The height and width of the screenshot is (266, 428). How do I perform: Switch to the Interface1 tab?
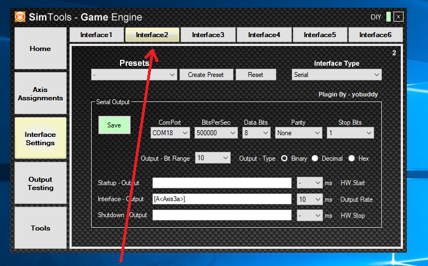pyautogui.click(x=96, y=35)
